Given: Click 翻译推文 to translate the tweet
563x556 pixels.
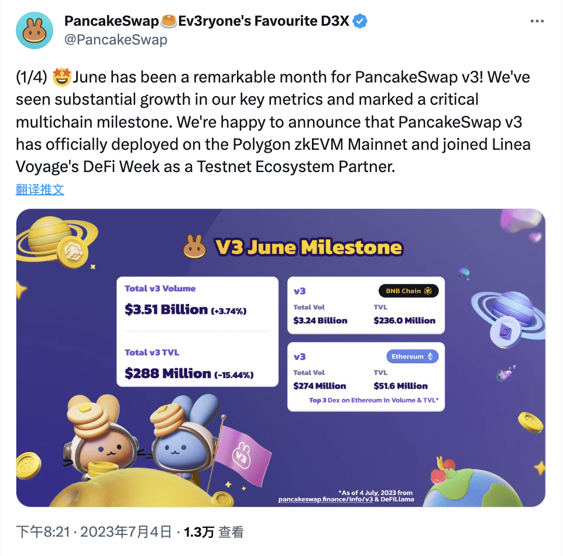Looking at the screenshot, I should point(40,188).
